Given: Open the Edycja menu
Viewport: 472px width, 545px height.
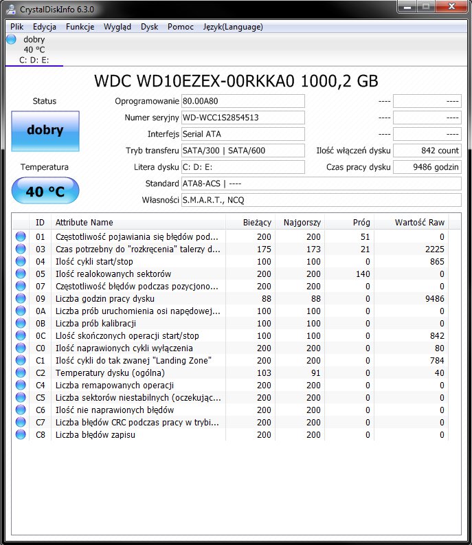Looking at the screenshot, I should pos(45,27).
